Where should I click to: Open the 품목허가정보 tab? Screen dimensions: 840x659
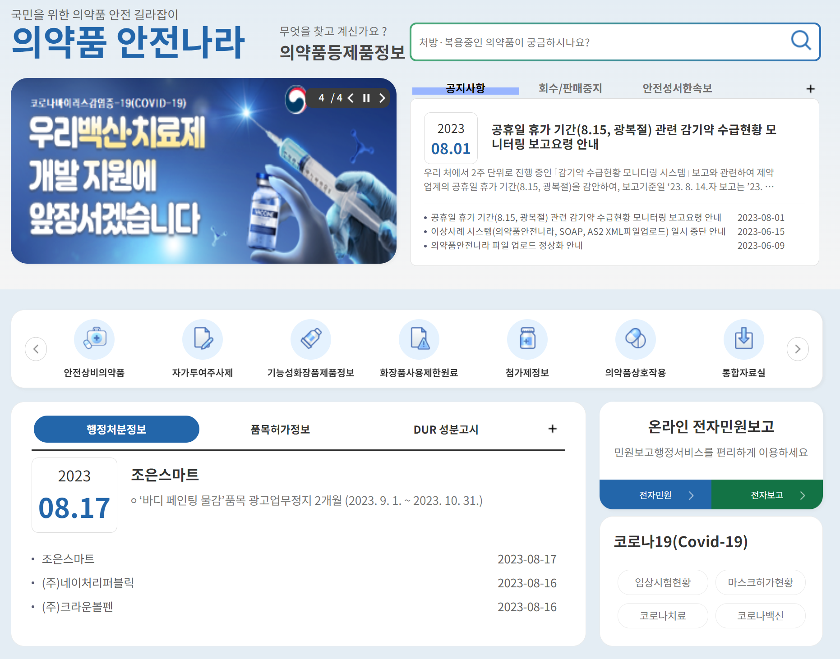(280, 429)
